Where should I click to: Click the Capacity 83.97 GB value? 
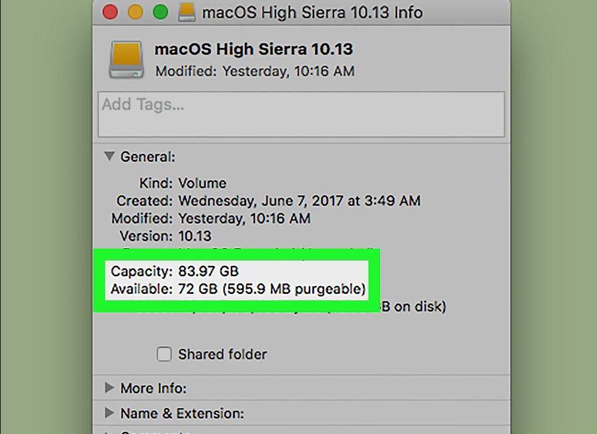pos(208,271)
